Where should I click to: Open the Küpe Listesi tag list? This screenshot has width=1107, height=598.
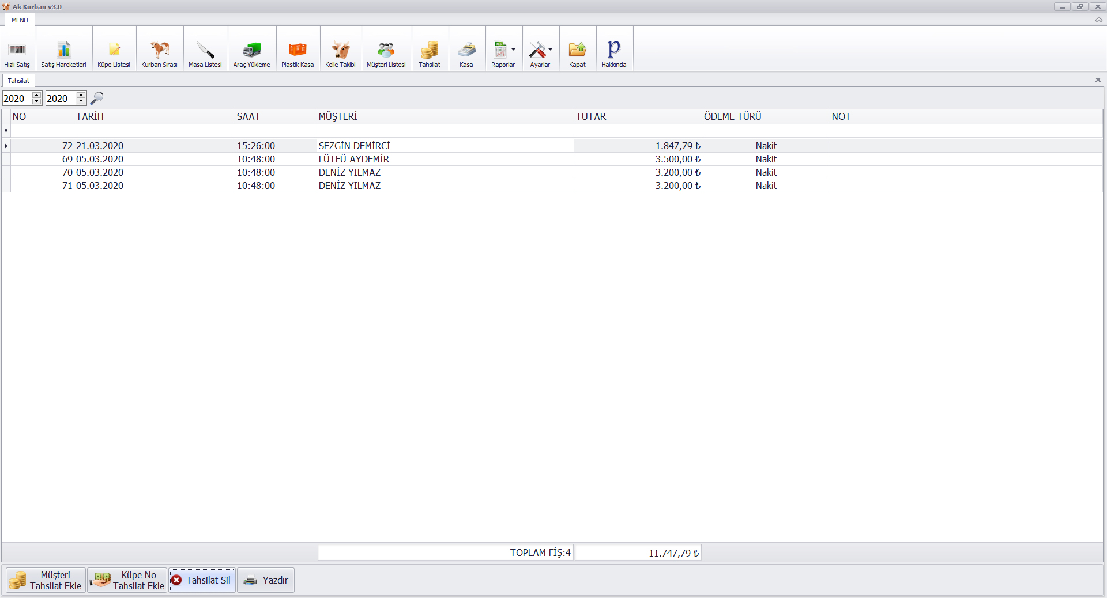pos(114,52)
